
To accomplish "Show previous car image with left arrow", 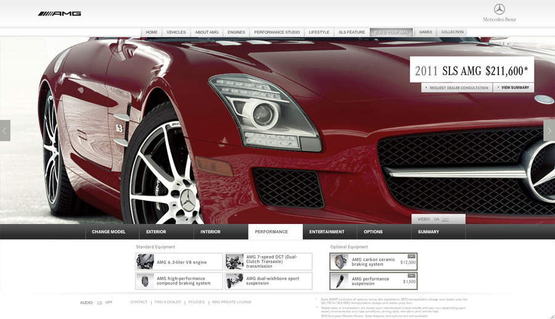I will (x=5, y=131).
